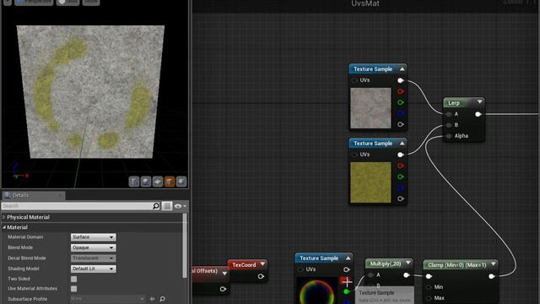Viewport: 540px width, 304px height.
Task: Click the Clamp node Max input pin
Action: (x=429, y=298)
